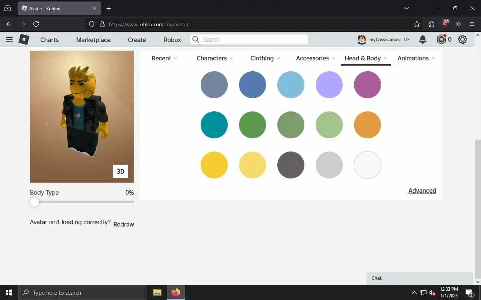Expand the Recent dropdown
Viewport: 481px width, 300px height.
164,58
